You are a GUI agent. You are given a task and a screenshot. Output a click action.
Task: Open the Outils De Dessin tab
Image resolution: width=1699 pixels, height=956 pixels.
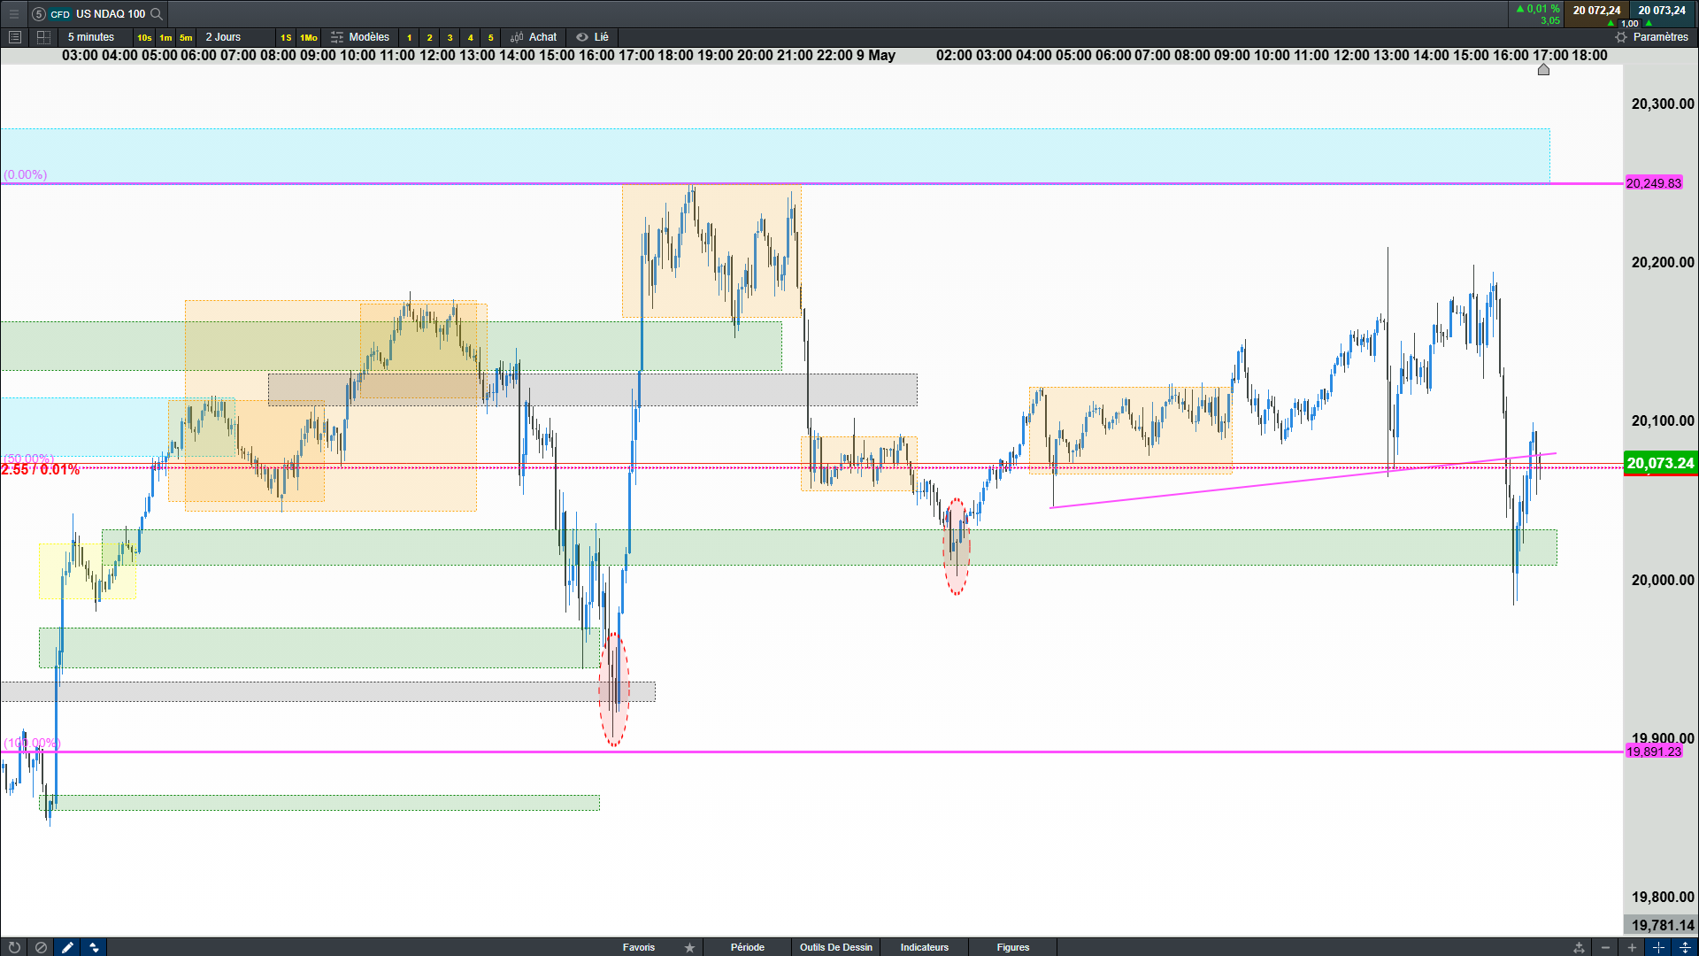pyautogui.click(x=835, y=947)
